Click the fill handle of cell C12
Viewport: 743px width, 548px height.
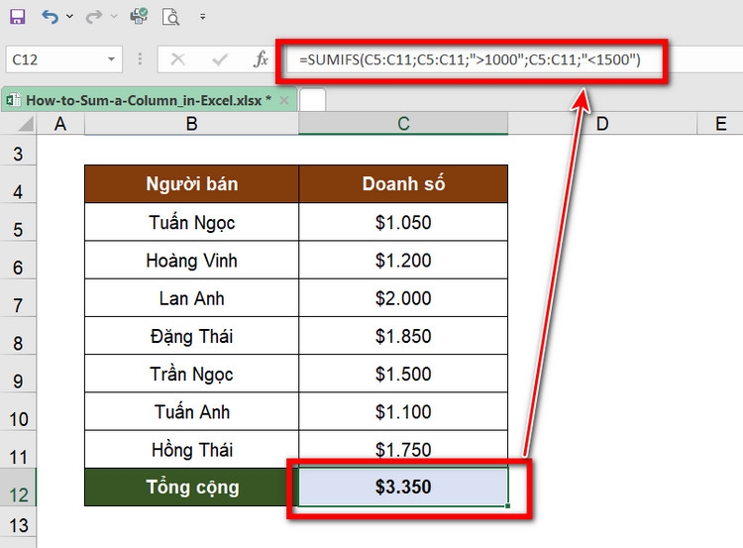tap(507, 505)
